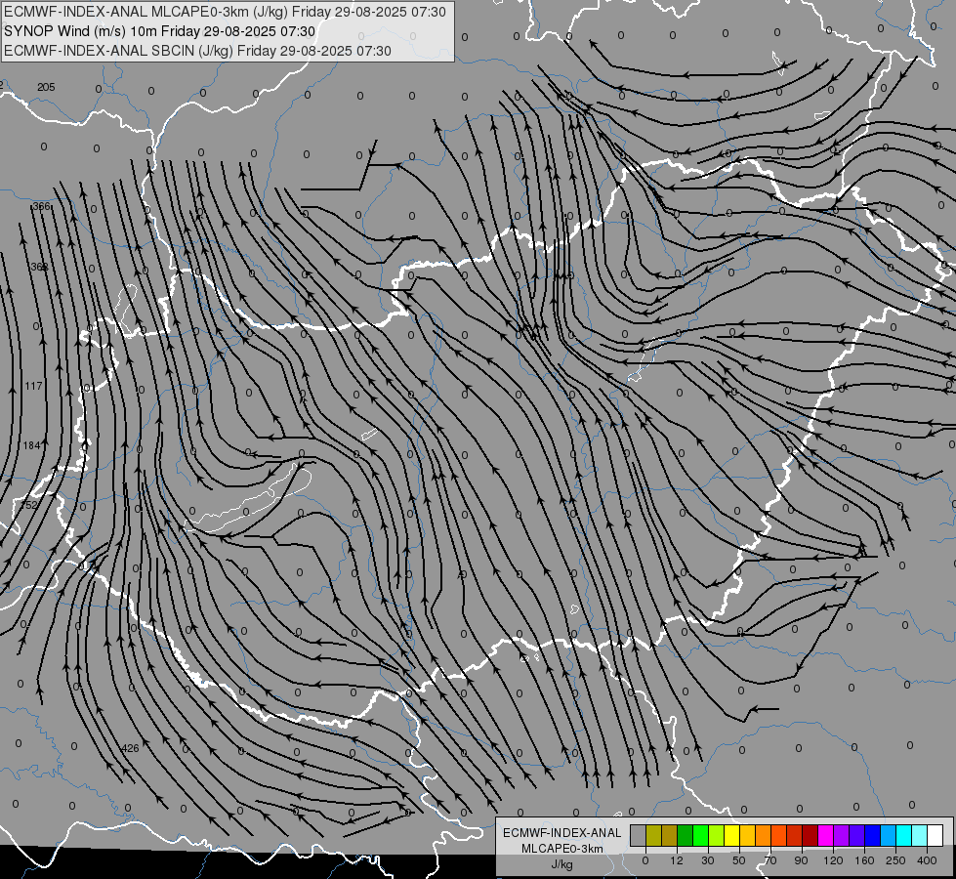Click the map value 366
Image resolution: width=956 pixels, height=879 pixels.
click(41, 207)
